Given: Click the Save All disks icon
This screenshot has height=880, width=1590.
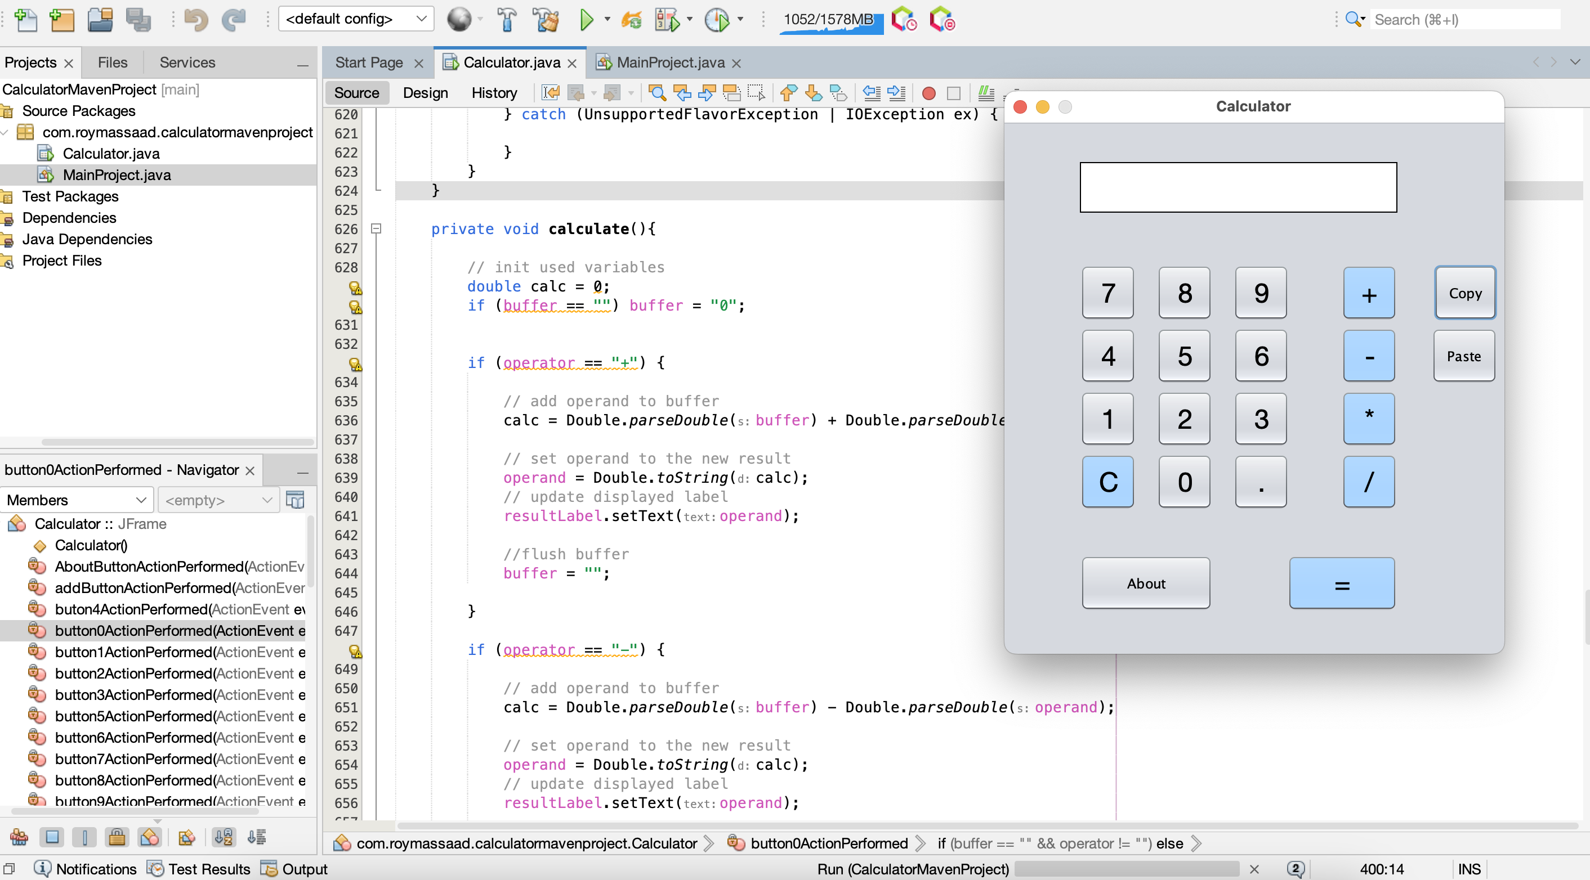Looking at the screenshot, I should point(139,20).
